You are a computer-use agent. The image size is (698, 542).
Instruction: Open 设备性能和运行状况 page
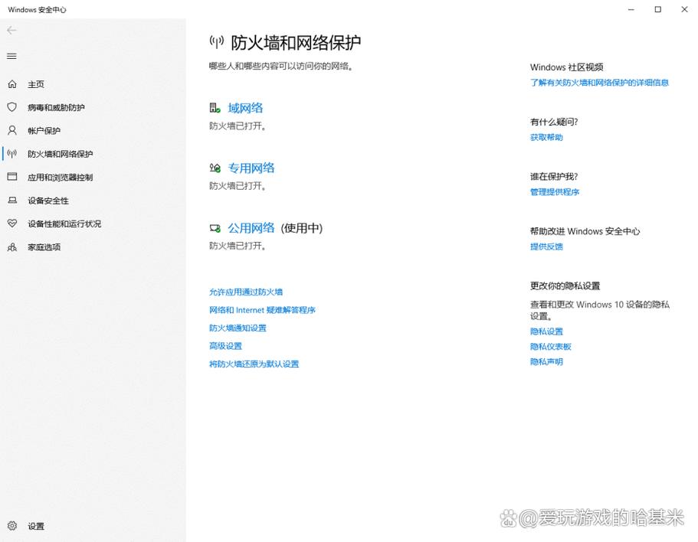click(64, 224)
